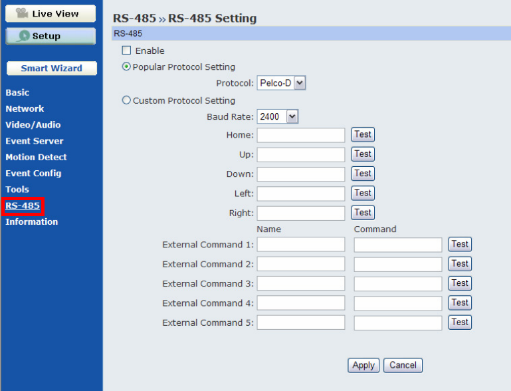The image size is (511, 391).
Task: Apply the RS-485 settings
Action: [x=363, y=365]
